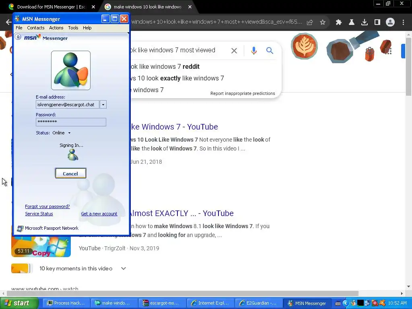Switch to Internet Explorer taskbar button
The image size is (412, 309).
tap(210, 303)
